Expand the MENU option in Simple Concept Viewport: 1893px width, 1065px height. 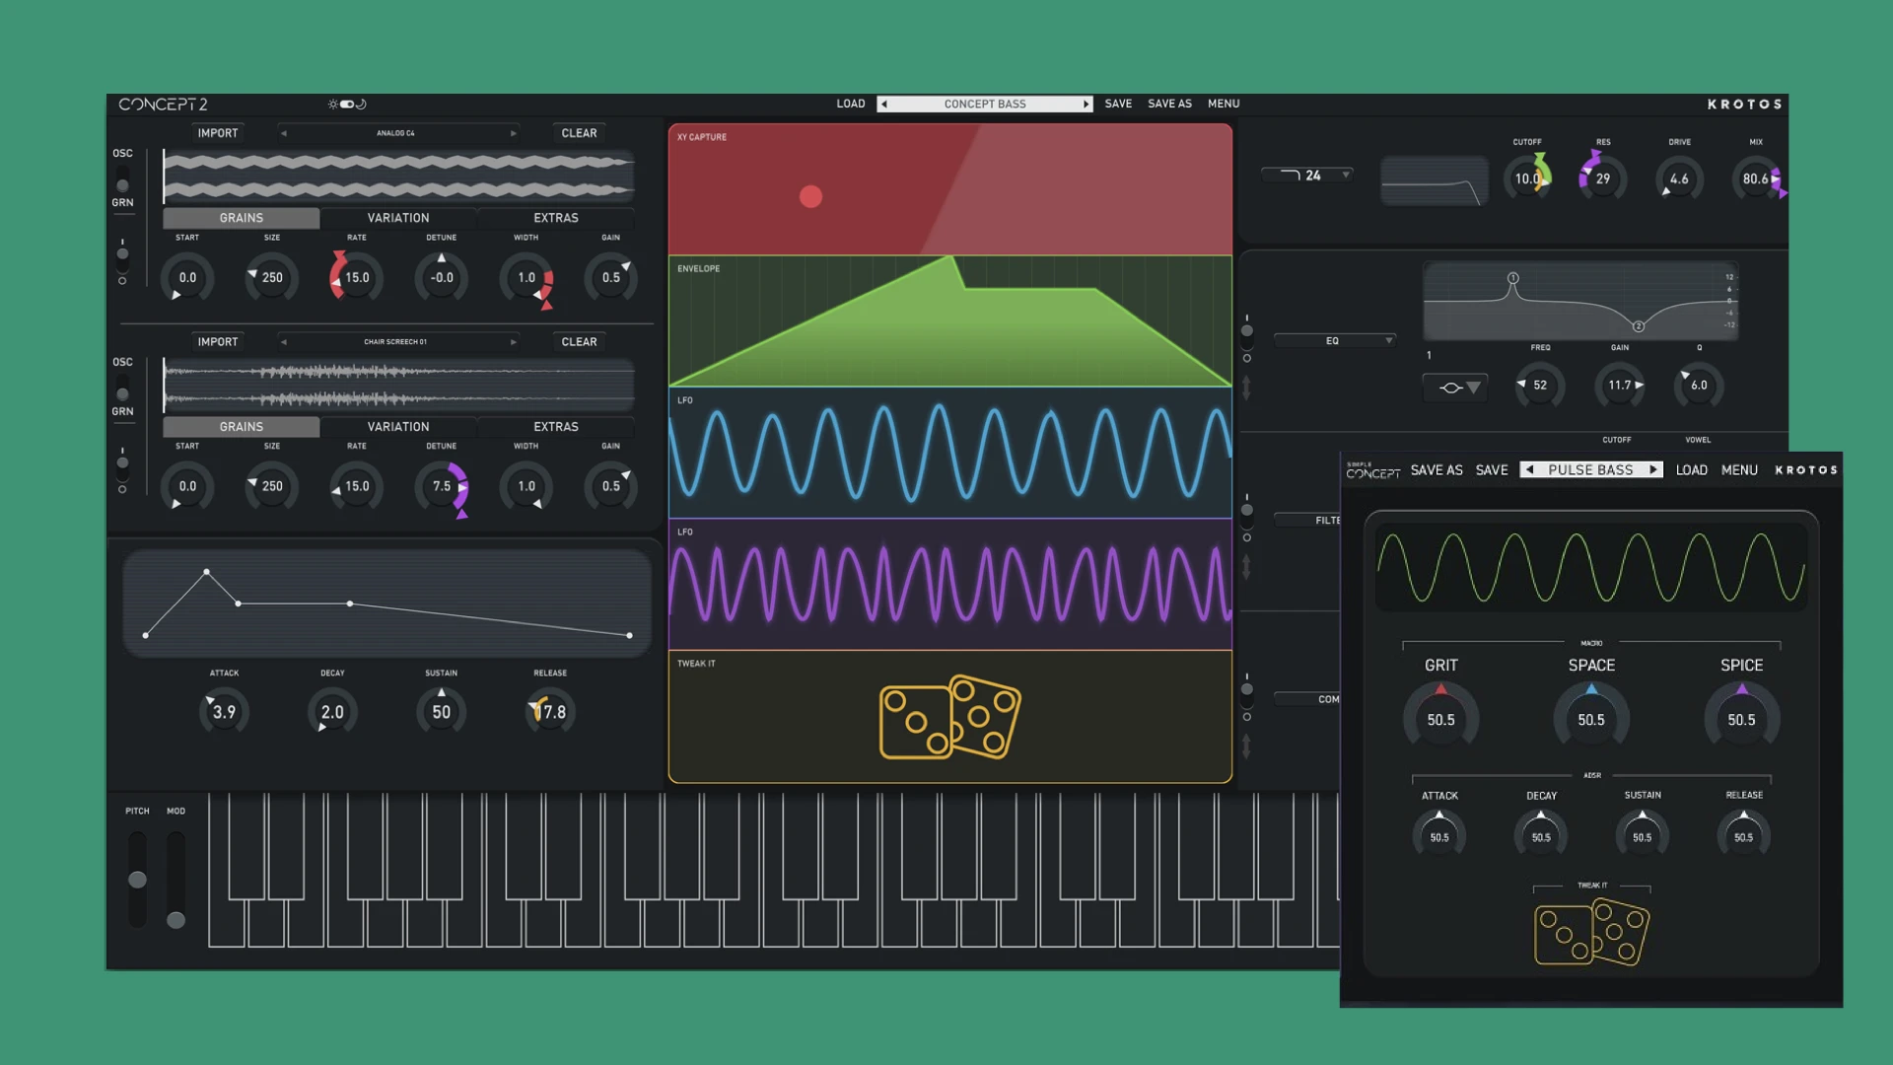click(1739, 469)
